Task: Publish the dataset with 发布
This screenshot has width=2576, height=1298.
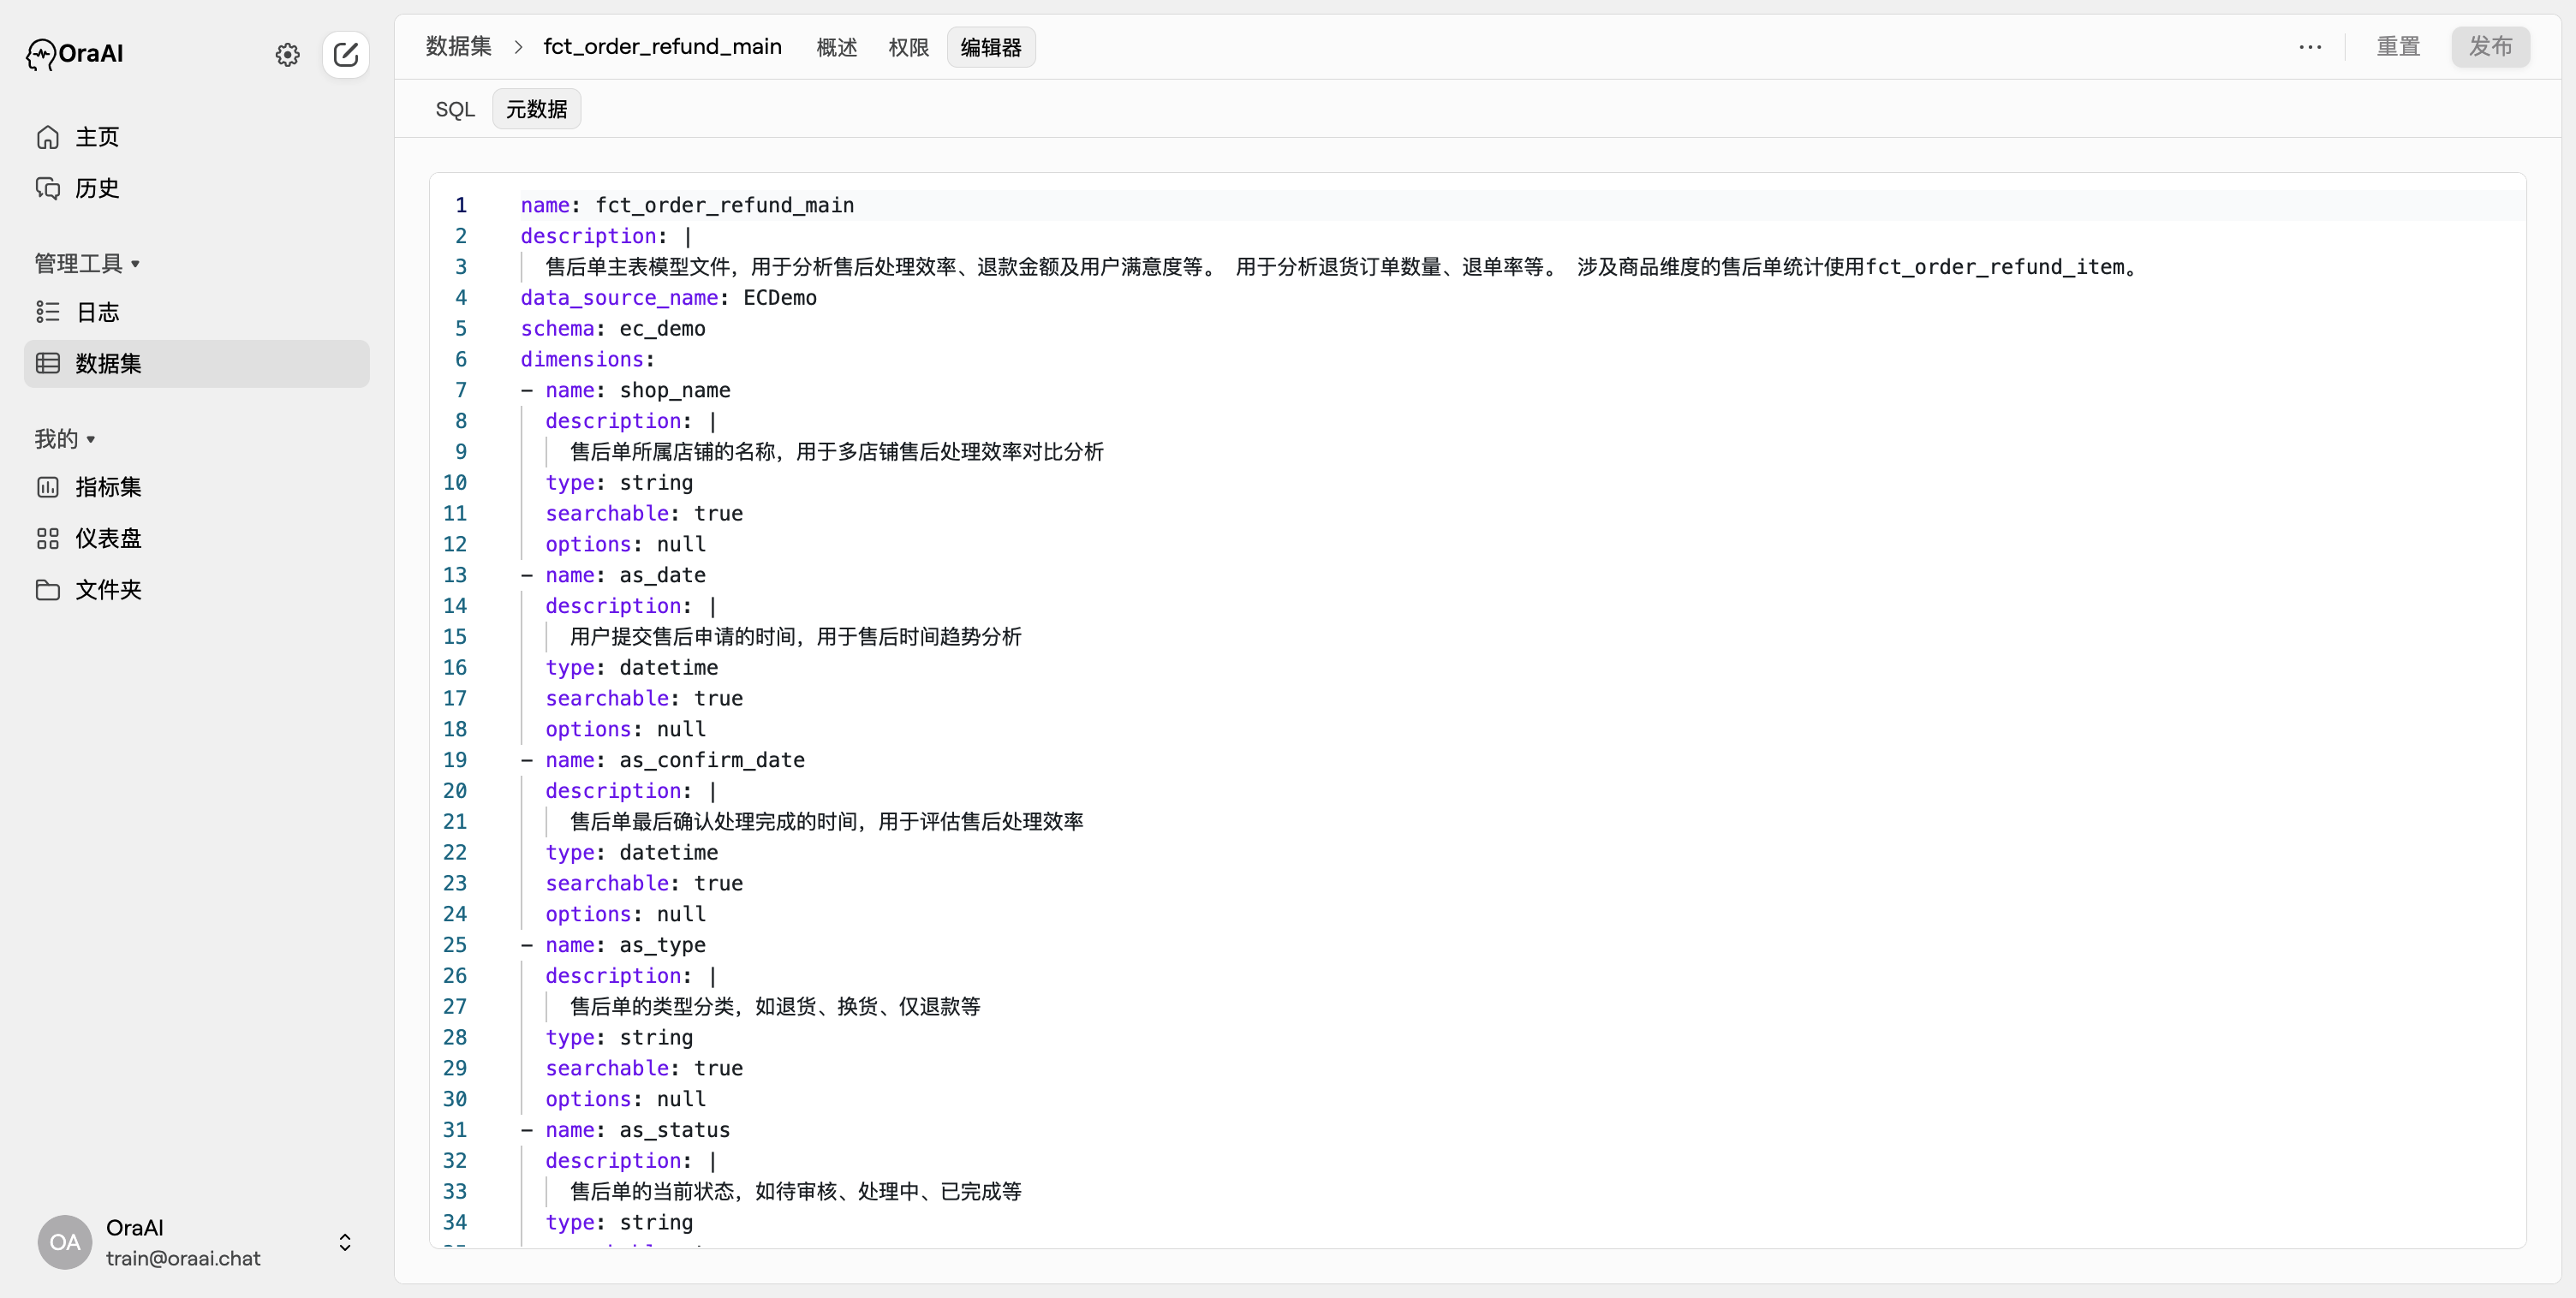Action: point(2491,46)
